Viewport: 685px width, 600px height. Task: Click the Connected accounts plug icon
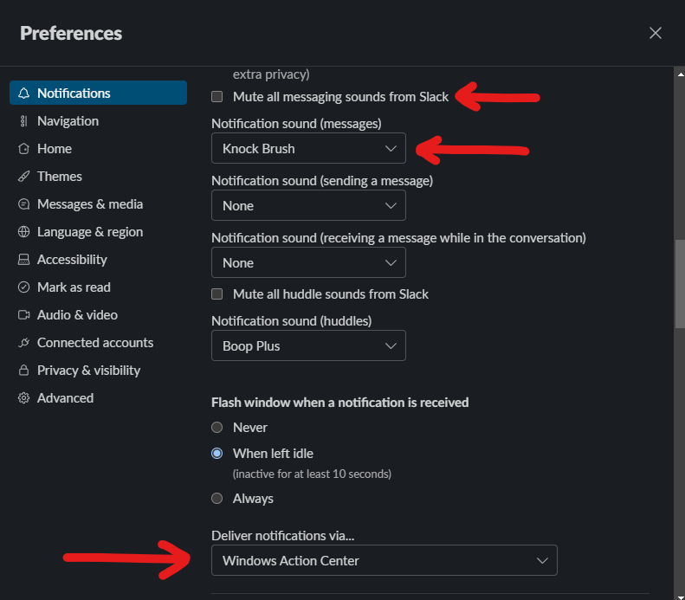click(x=23, y=342)
